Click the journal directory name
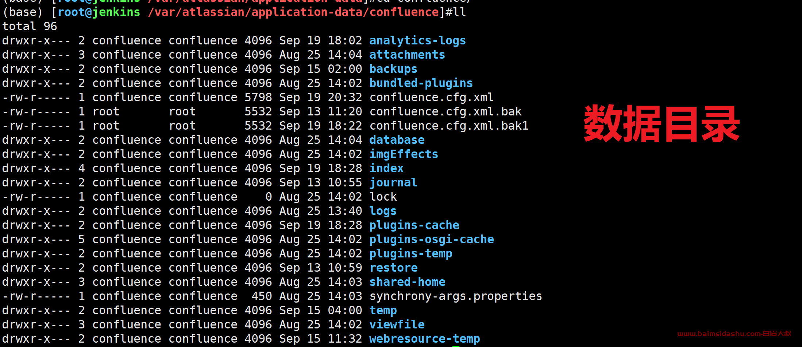Viewport: 802px width, 347px height. (x=393, y=183)
